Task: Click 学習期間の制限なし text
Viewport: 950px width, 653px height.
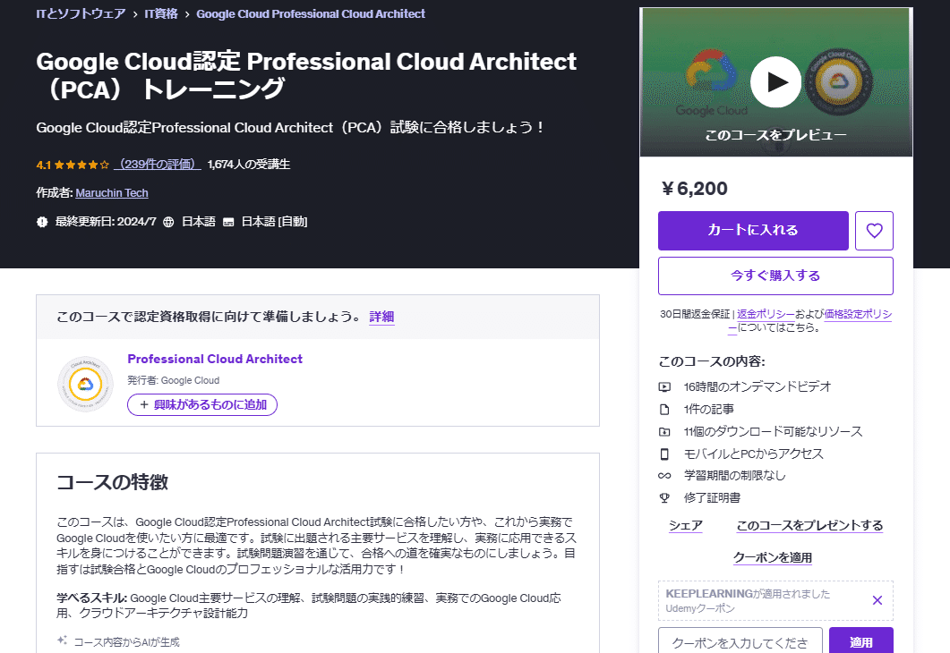Action: 735,476
